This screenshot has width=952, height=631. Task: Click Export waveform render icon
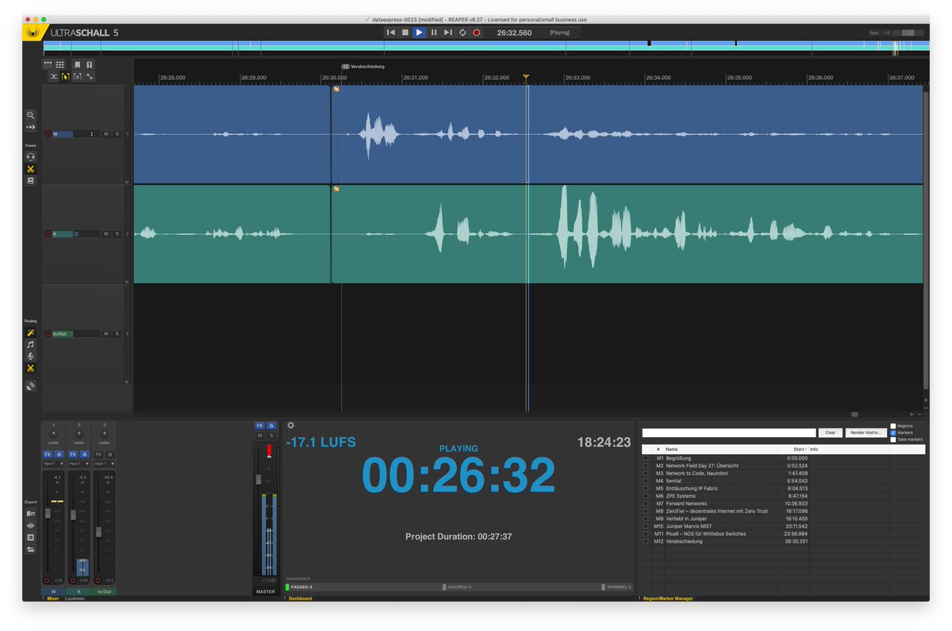click(30, 525)
